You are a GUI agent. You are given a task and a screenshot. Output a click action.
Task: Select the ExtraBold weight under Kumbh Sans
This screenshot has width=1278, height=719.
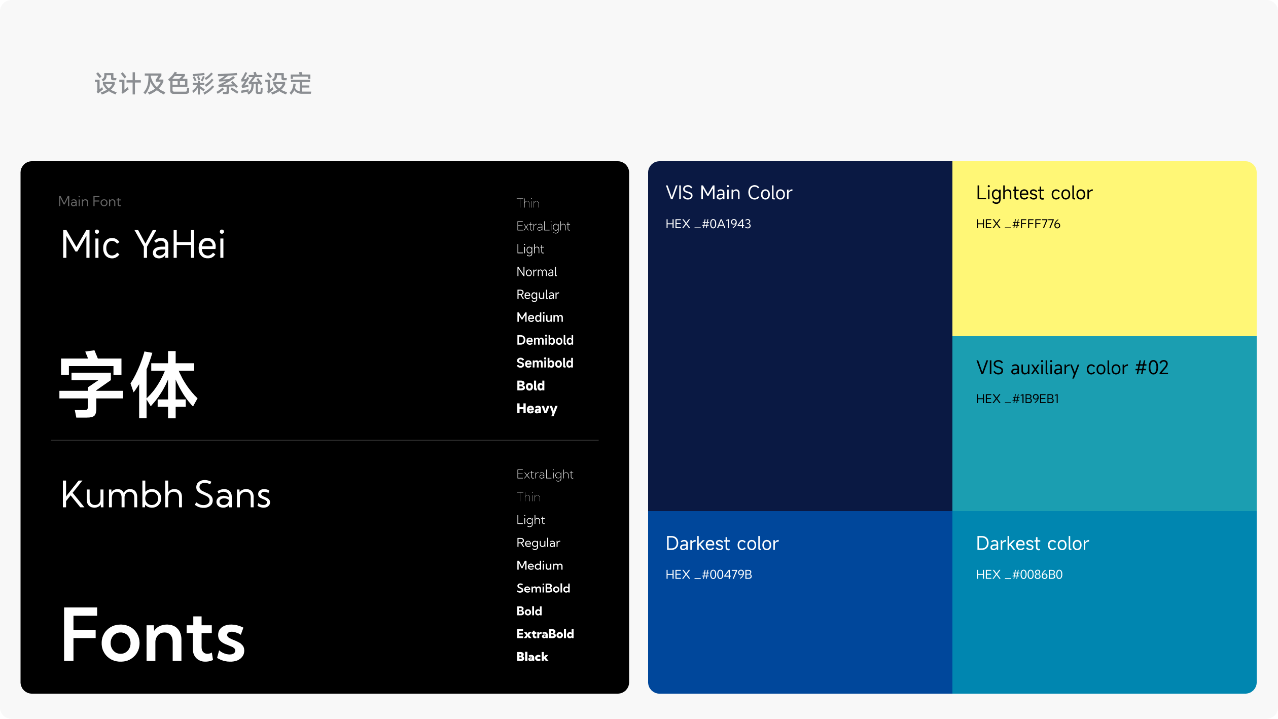point(545,634)
